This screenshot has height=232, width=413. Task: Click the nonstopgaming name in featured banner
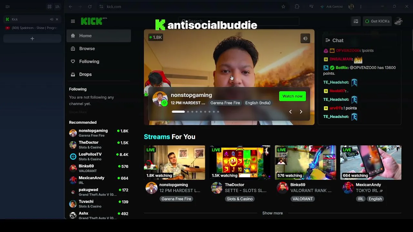[x=191, y=95]
